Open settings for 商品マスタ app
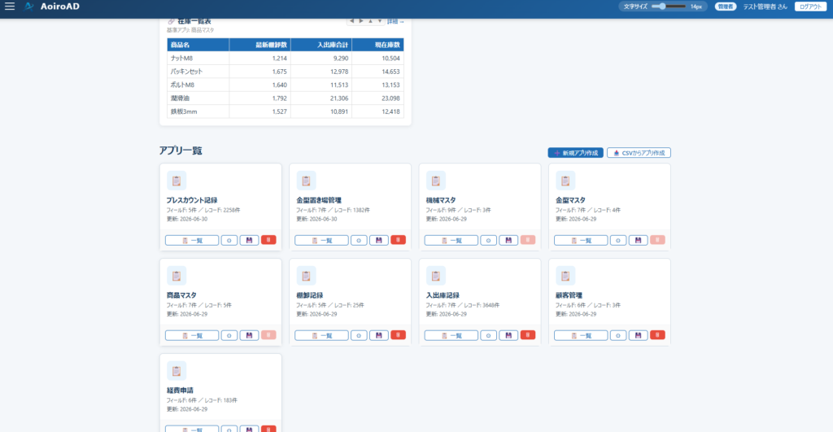 [229, 335]
